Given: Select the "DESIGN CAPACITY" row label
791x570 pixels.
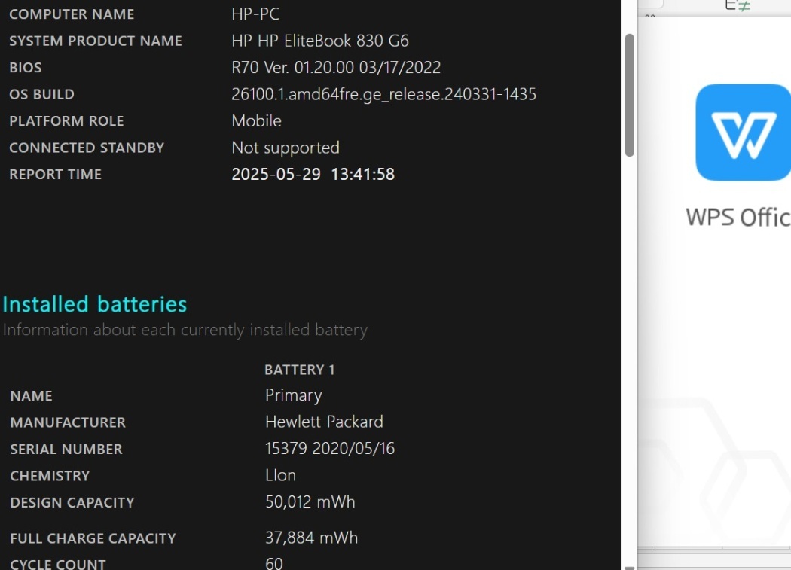Looking at the screenshot, I should pos(72,503).
